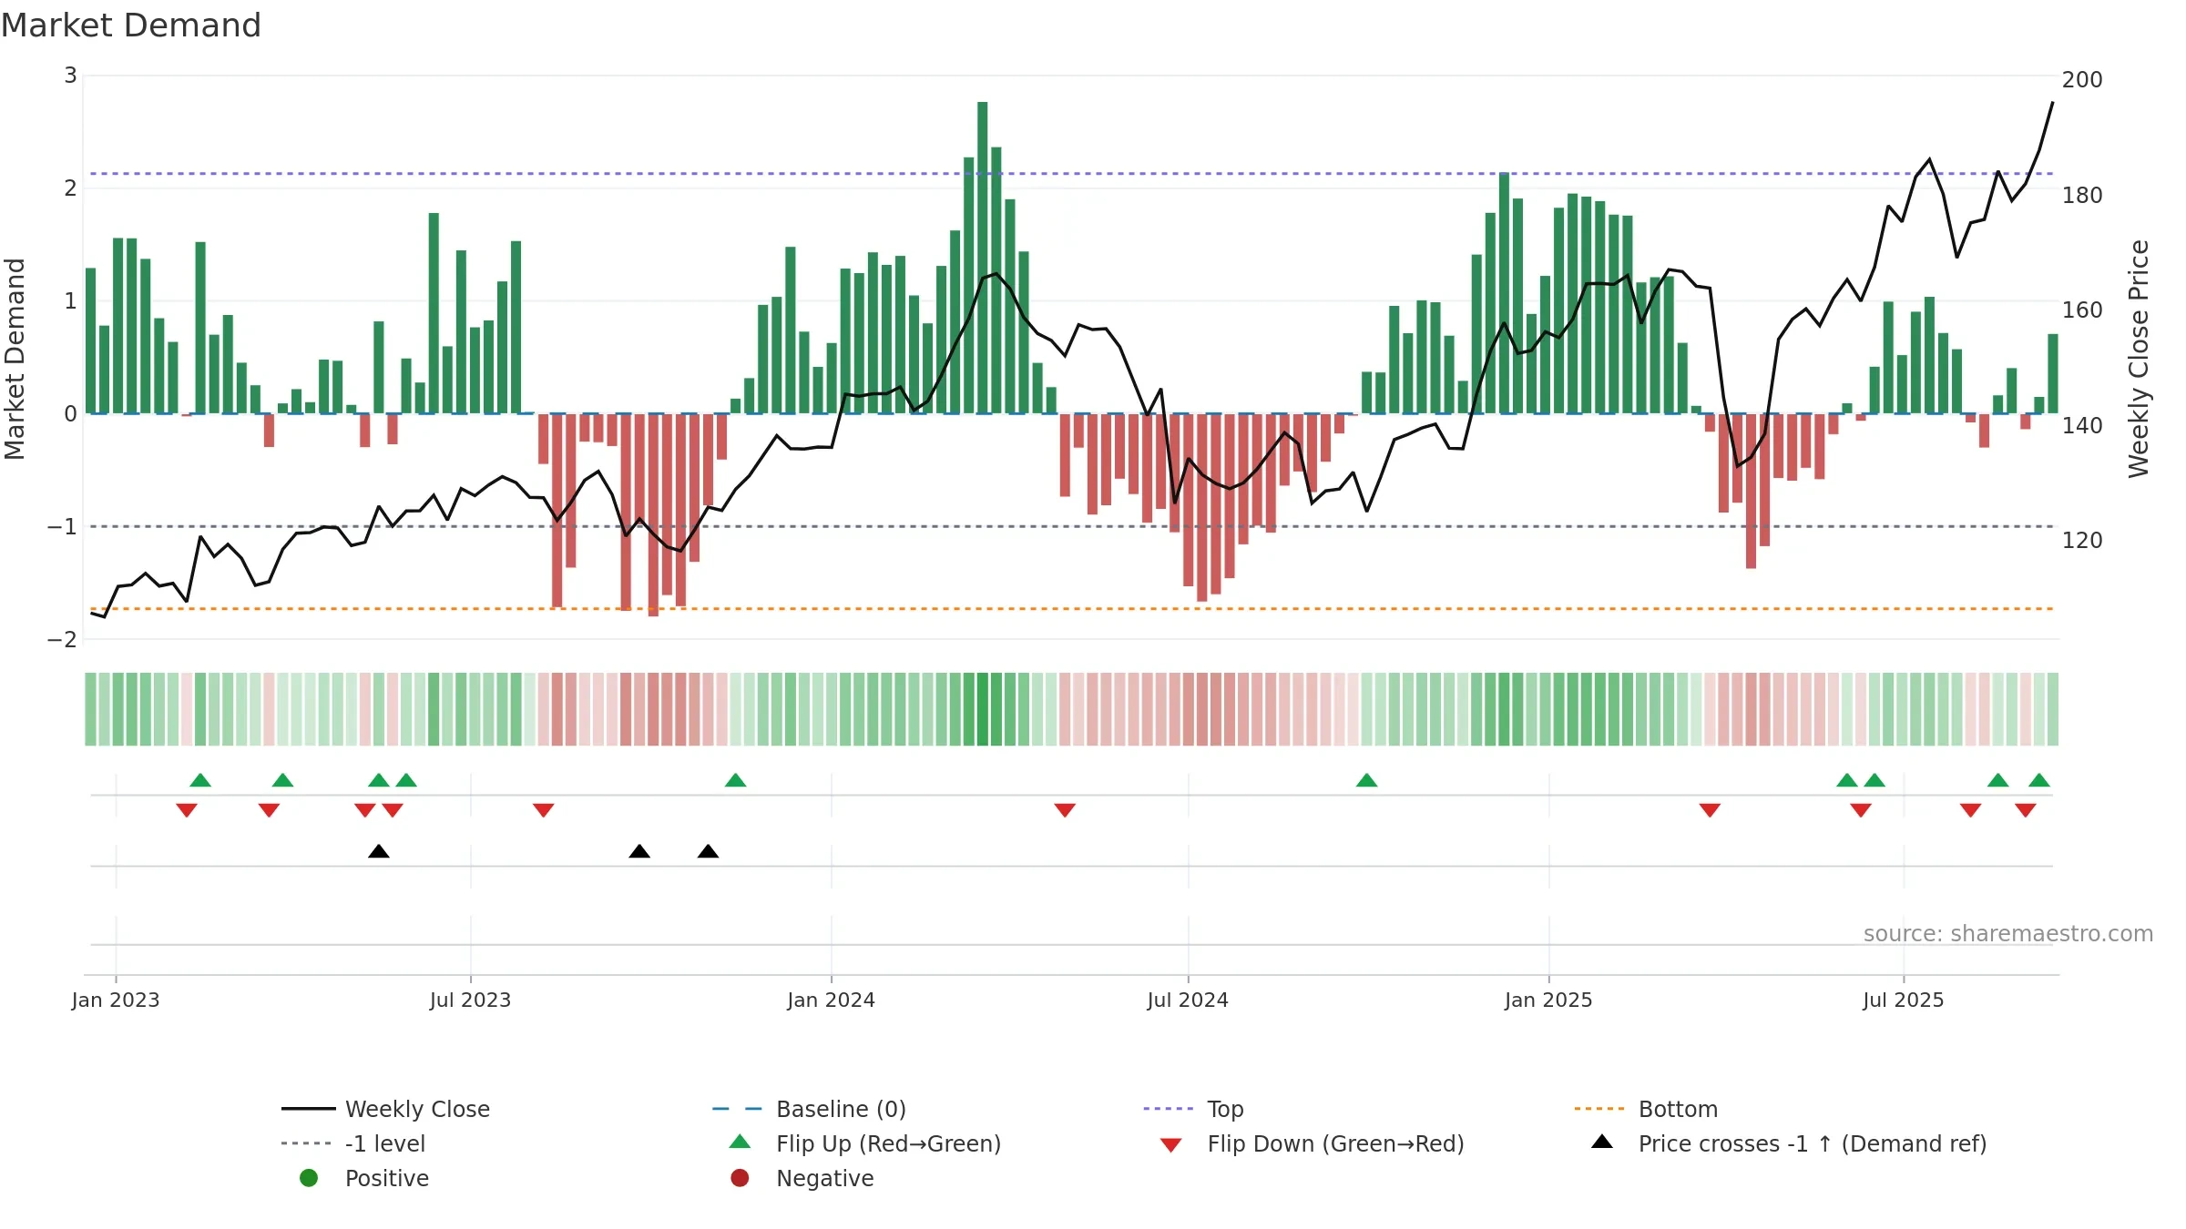
Task: Click the green Flip Up triangle in legend
Action: point(741,1142)
